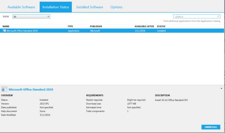Click the Installed status cell in the list row
Viewport: 225px width, 133px height.
161,31
